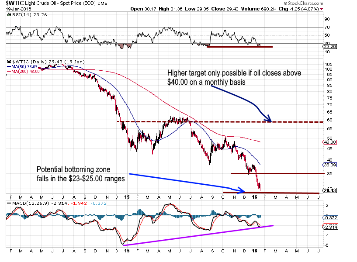This screenshot has width=357, height=262.
Task: Click the MACD legend black line marker
Action: (9, 203)
